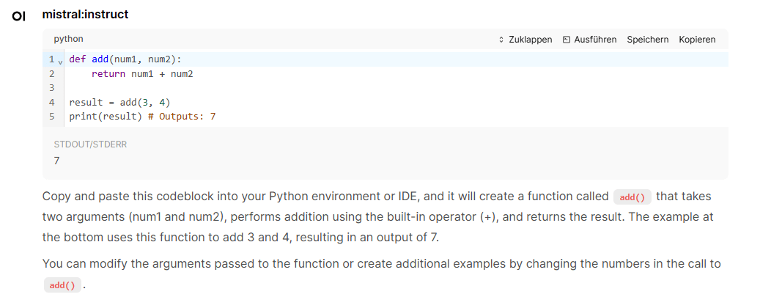Click the collapse arrows icon beside Zuklappen
Viewport: 782px width, 297px height.
501,40
